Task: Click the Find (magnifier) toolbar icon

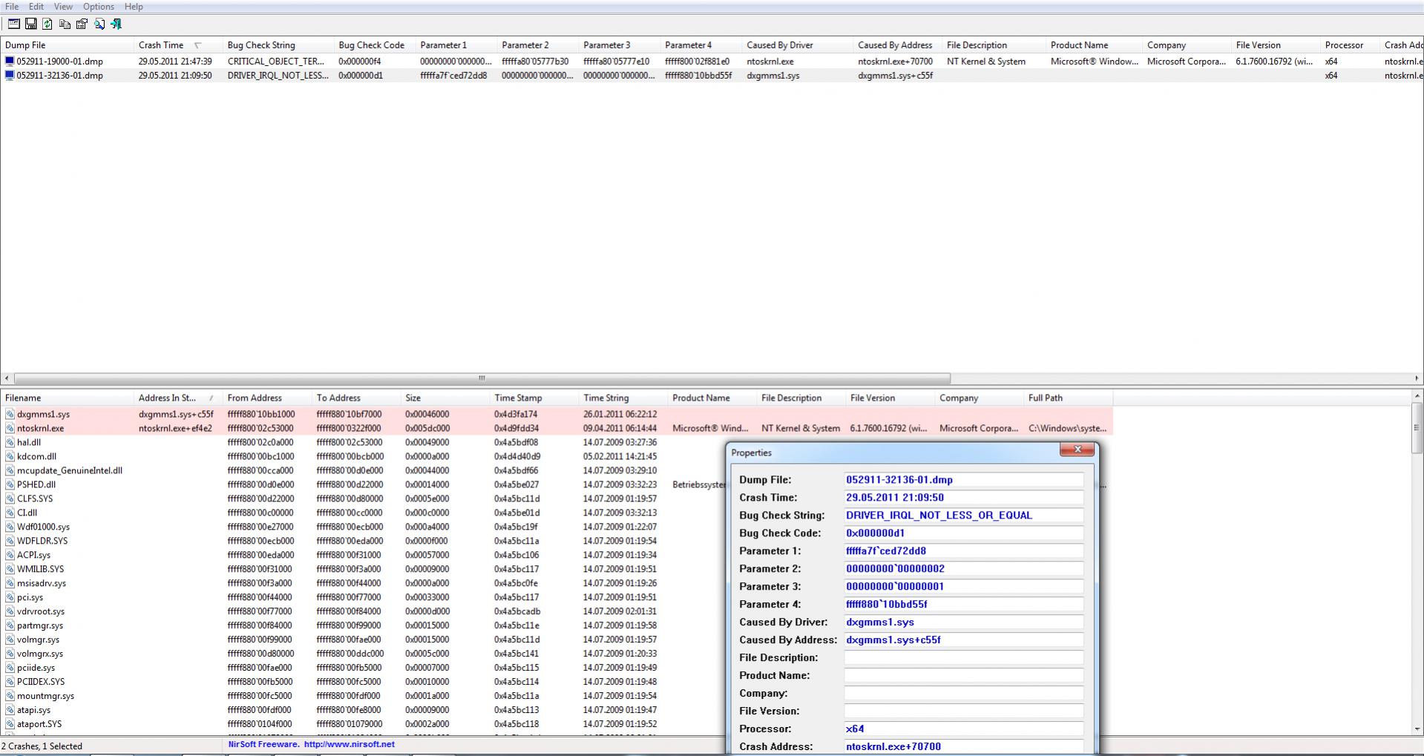Action: (x=99, y=24)
